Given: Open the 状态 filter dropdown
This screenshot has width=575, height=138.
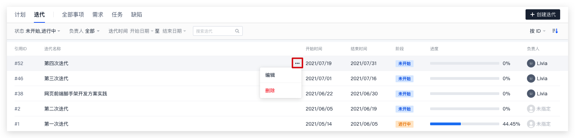Looking at the screenshot, I should point(37,31).
